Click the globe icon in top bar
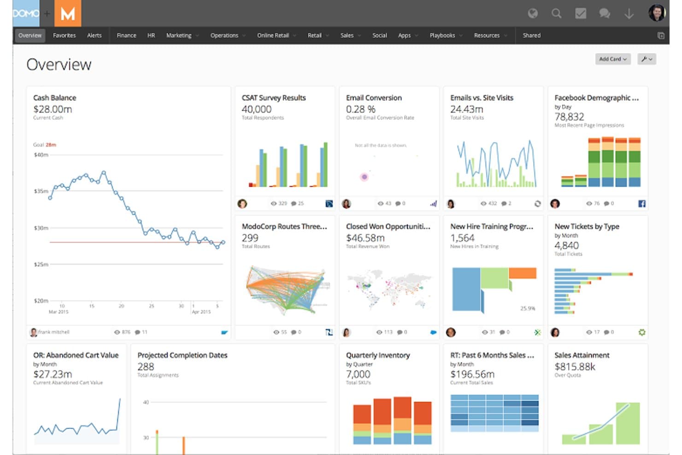682x455 pixels. (533, 13)
